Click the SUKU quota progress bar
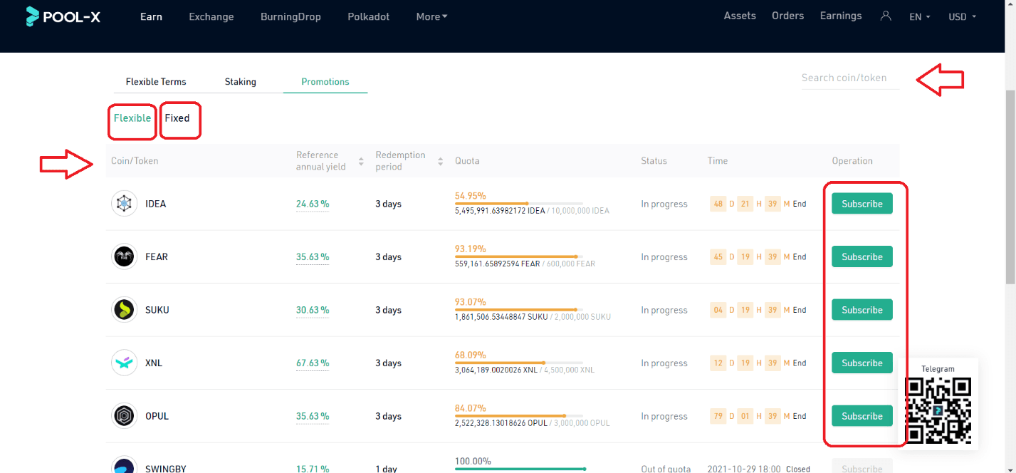Viewport: 1016px width, 473px height. point(519,309)
